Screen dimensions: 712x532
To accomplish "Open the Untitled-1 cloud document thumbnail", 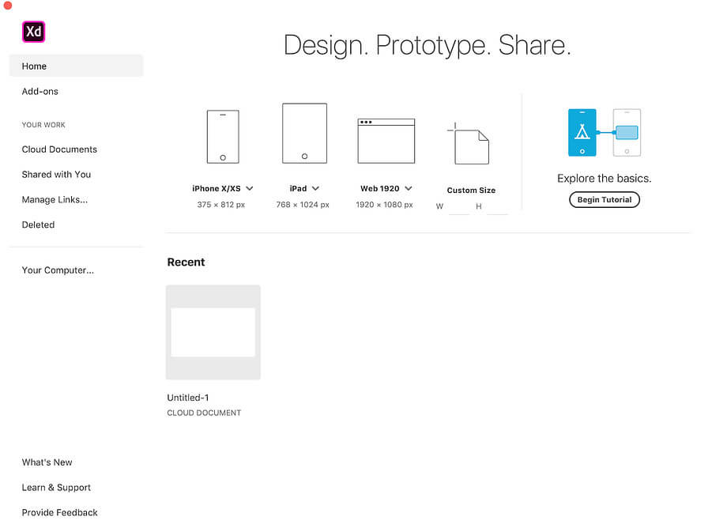I will pyautogui.click(x=213, y=331).
